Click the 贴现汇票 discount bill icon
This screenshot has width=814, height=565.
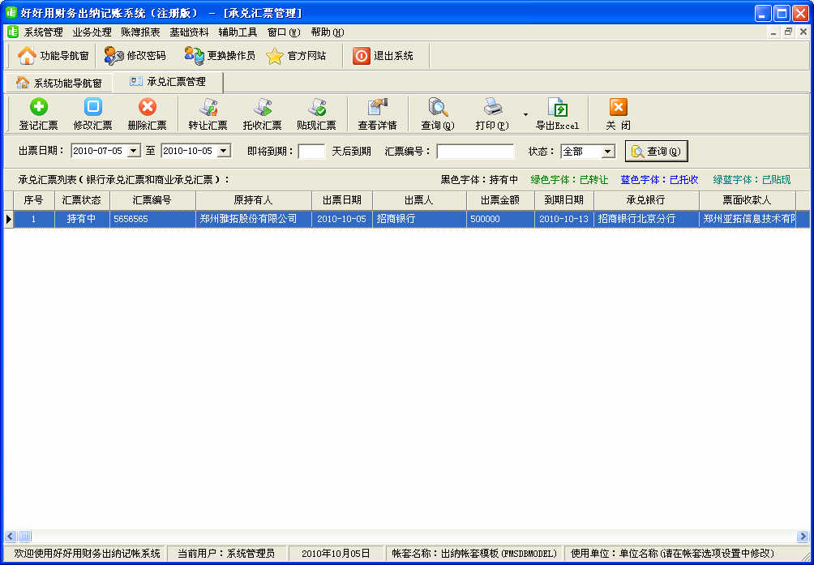click(x=316, y=107)
